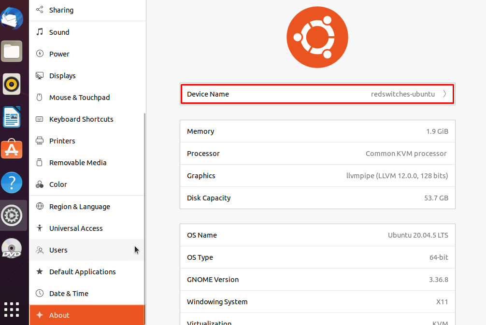Click the Universal Access person icon
This screenshot has height=325, width=486.
point(40,228)
